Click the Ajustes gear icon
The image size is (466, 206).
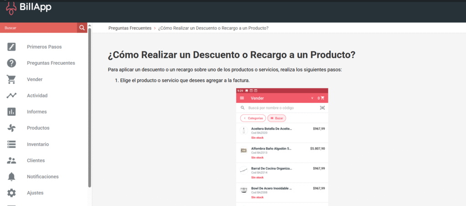[x=11, y=193]
